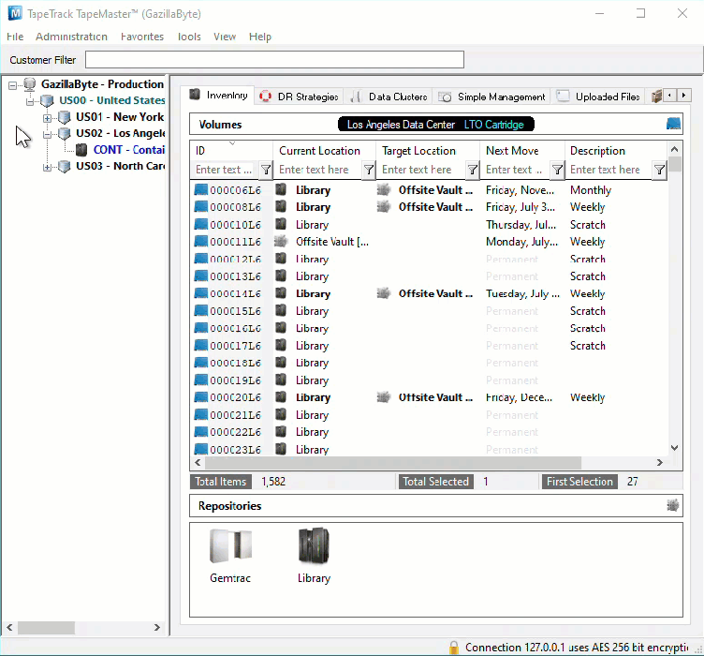Click the Next Move column header
Viewport: 704px width, 656px height.
(x=521, y=151)
